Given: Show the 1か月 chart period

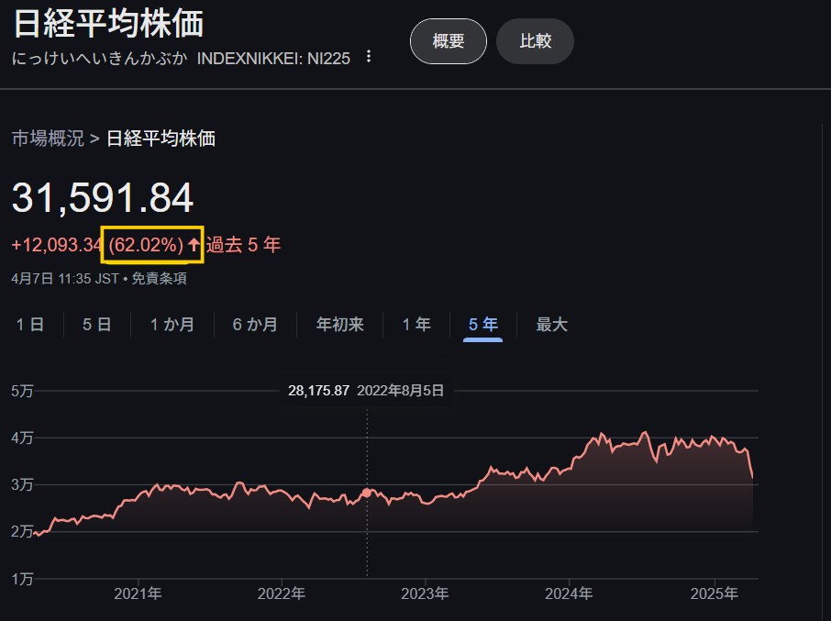Looking at the screenshot, I should 172,325.
